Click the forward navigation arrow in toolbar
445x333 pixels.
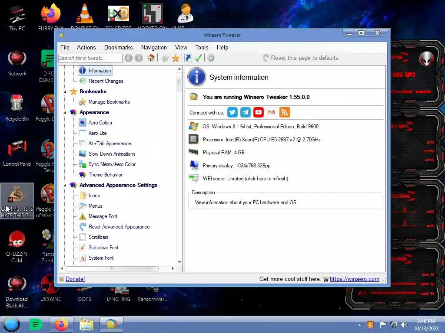pos(139,58)
